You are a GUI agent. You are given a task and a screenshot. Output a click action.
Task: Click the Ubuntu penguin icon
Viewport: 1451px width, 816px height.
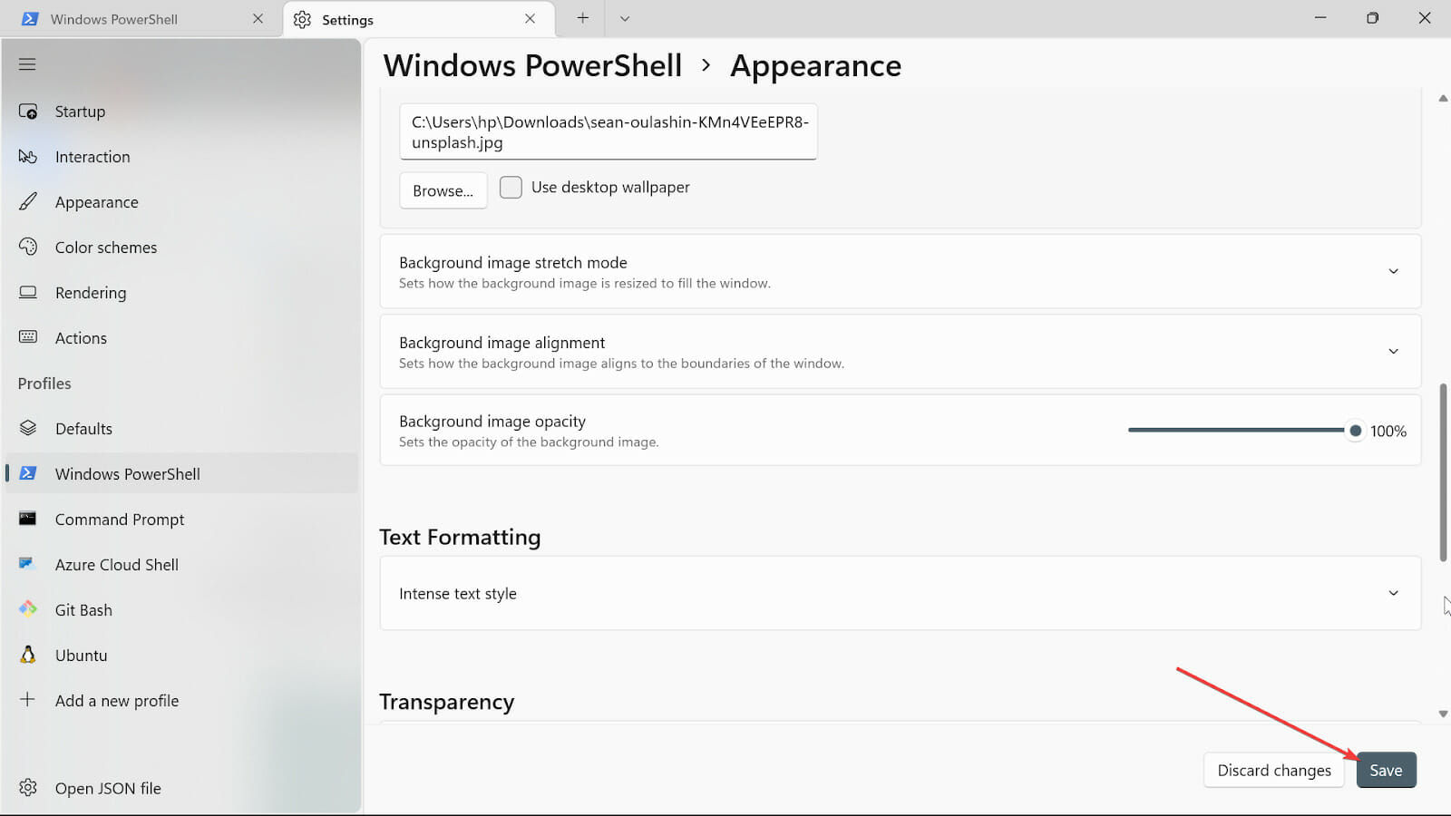pos(28,655)
